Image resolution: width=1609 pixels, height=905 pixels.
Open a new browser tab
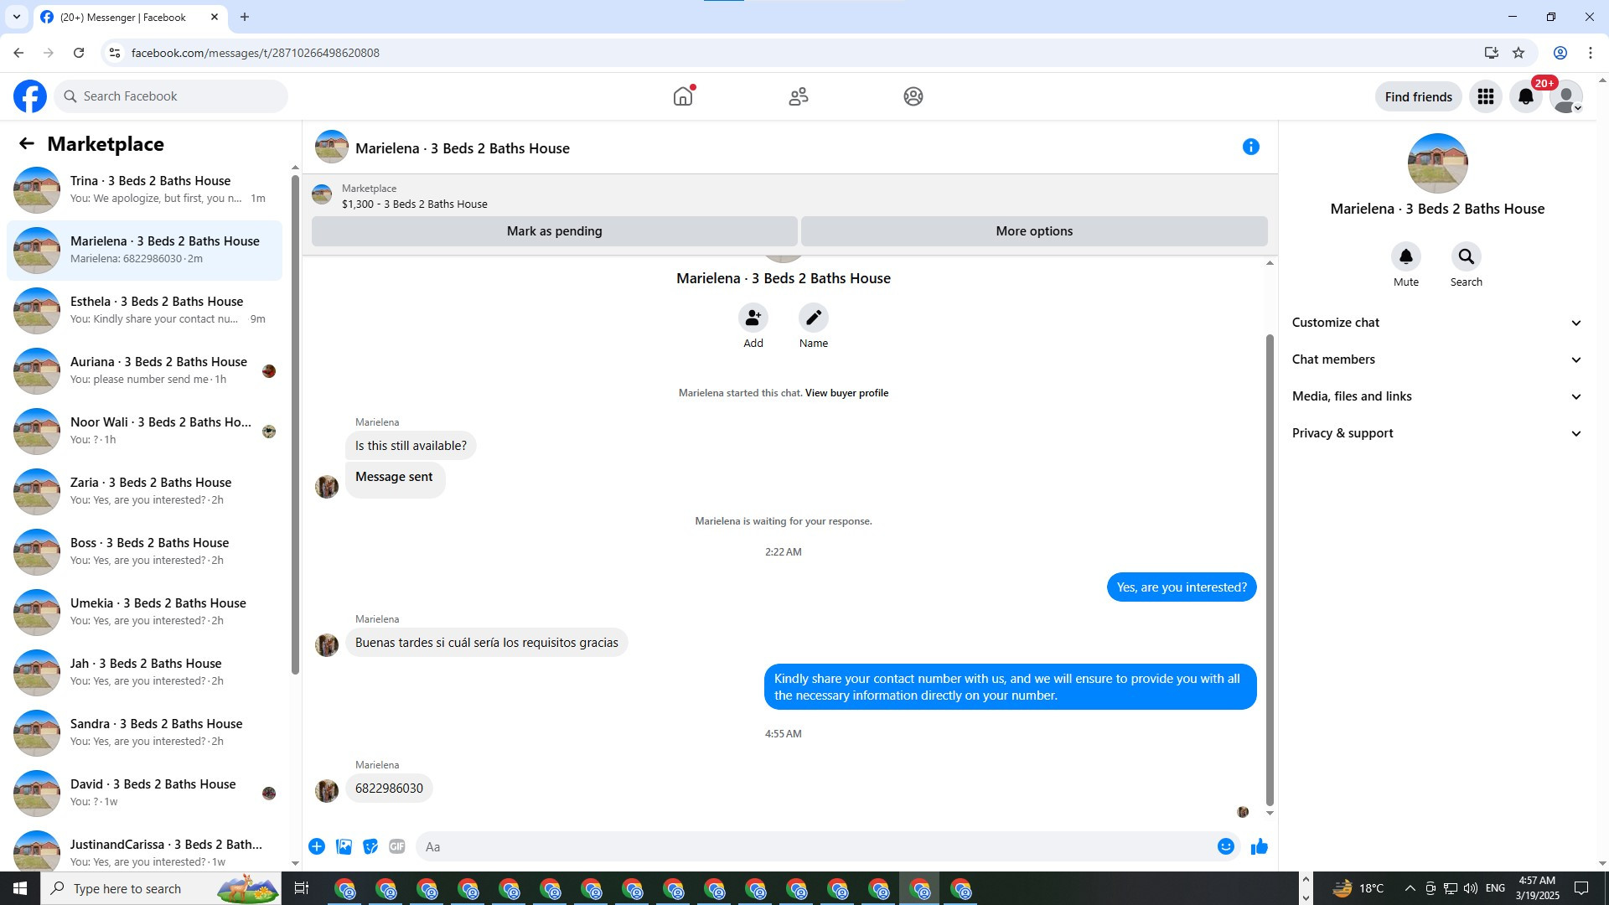(x=245, y=17)
